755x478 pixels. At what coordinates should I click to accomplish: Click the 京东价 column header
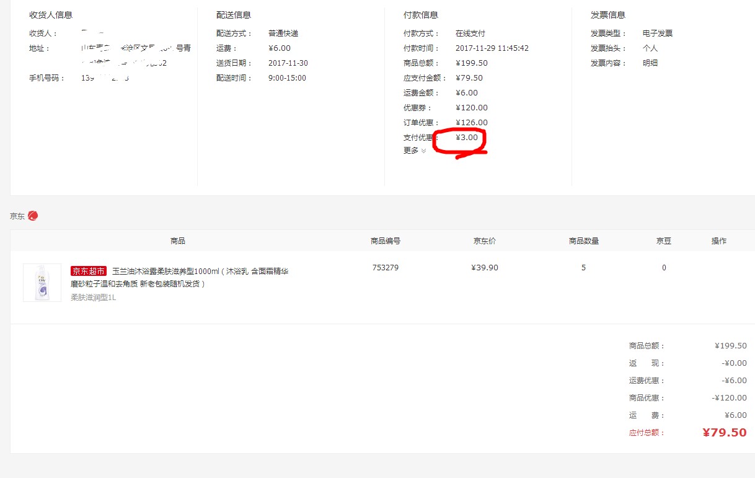pyautogui.click(x=485, y=241)
